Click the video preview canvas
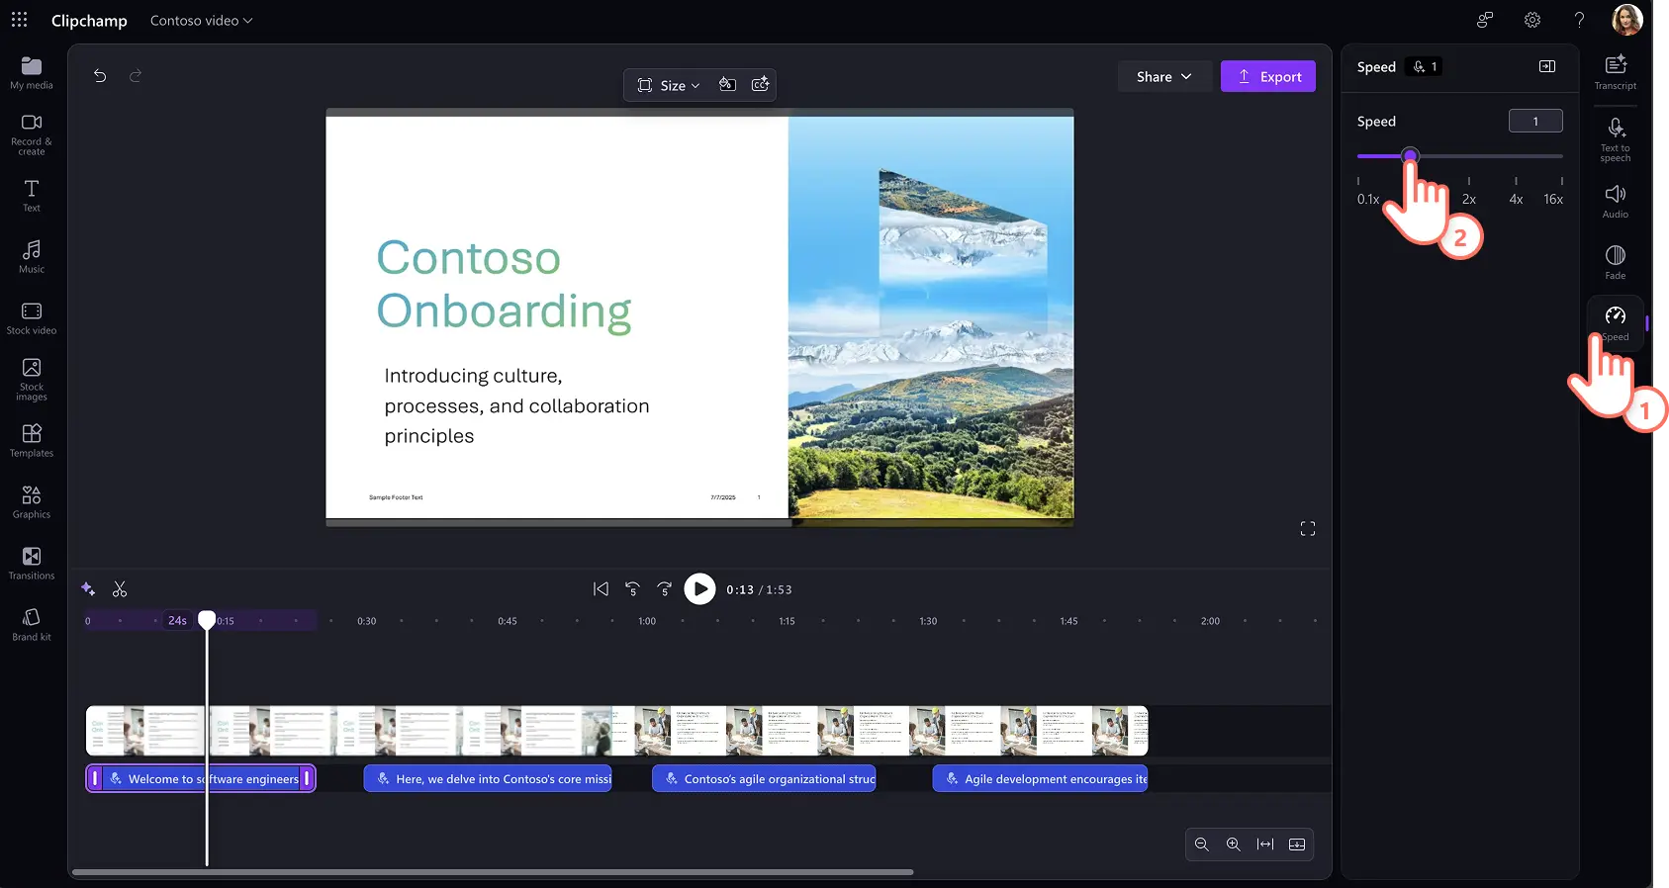 [x=699, y=316]
